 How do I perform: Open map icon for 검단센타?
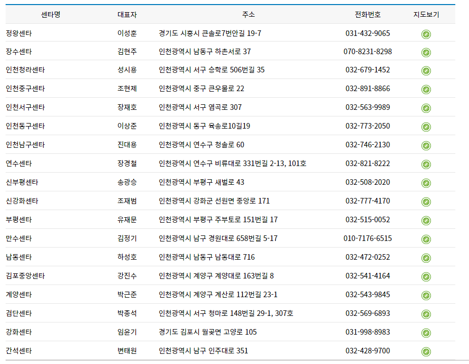(x=426, y=314)
